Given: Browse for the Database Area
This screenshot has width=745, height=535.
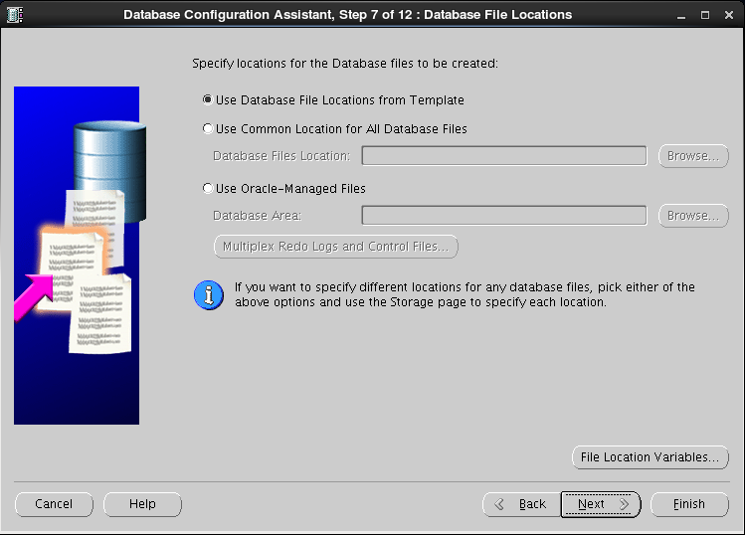Looking at the screenshot, I should 693,216.
